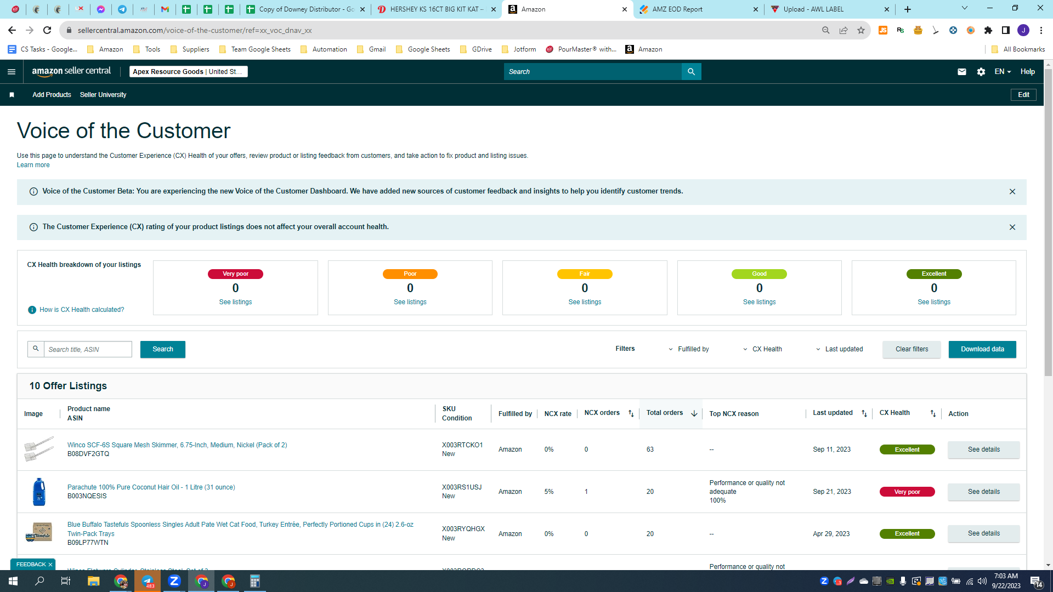See listings under the Very poor card
1053x592 pixels.
(x=235, y=302)
